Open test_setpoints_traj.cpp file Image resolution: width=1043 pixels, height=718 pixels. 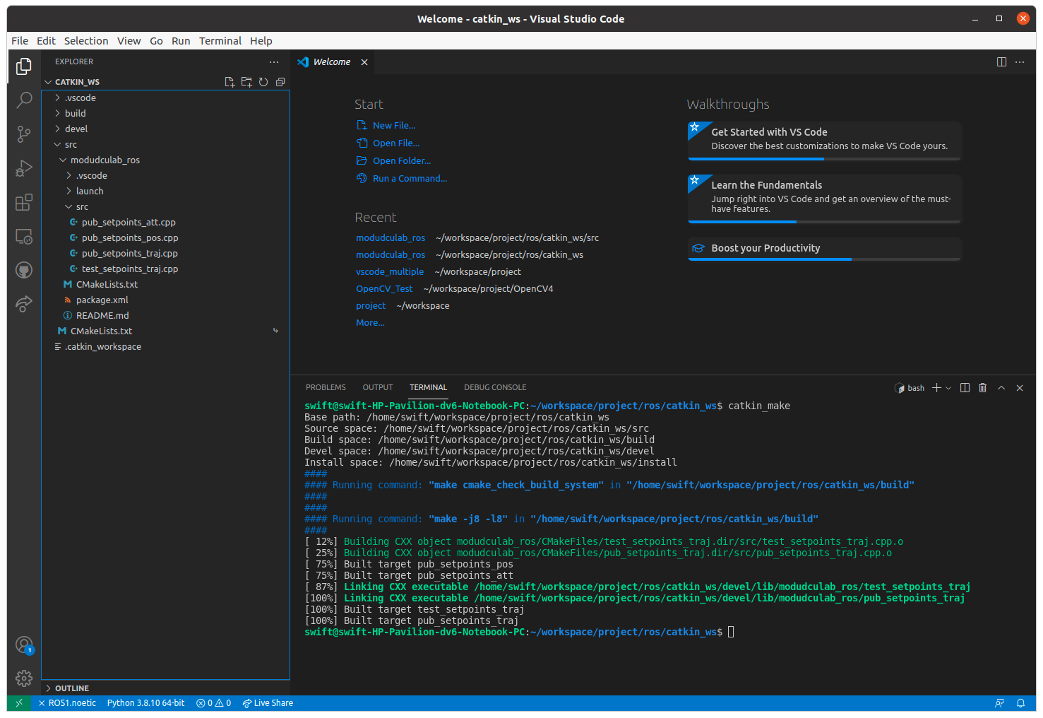165,269
